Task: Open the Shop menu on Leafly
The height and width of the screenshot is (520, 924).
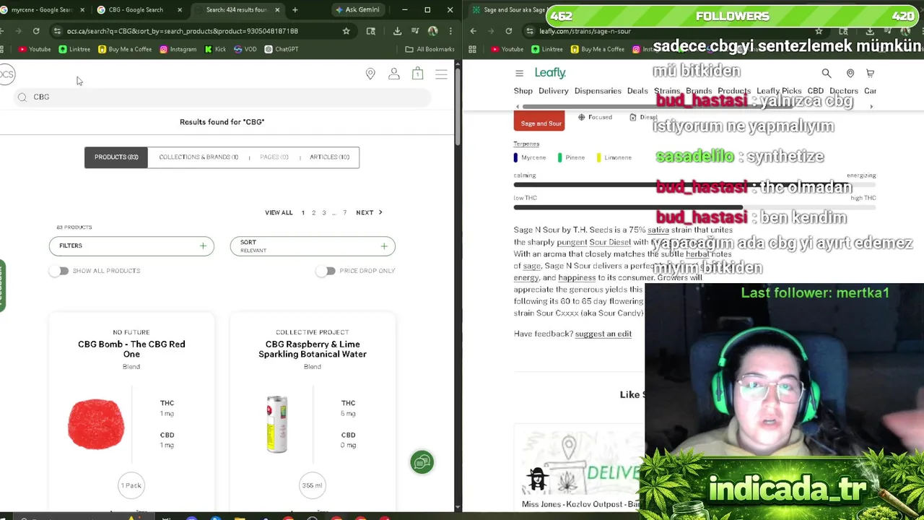Action: 523,91
